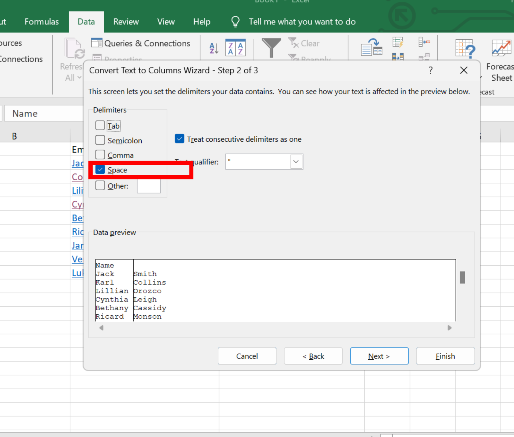Check the Tab delimiter checkbox
Screen dimensions: 514x437
(100, 125)
